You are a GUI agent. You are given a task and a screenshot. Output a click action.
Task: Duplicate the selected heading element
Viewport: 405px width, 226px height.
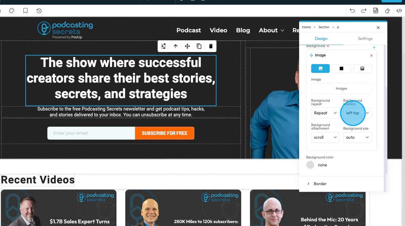click(x=199, y=46)
